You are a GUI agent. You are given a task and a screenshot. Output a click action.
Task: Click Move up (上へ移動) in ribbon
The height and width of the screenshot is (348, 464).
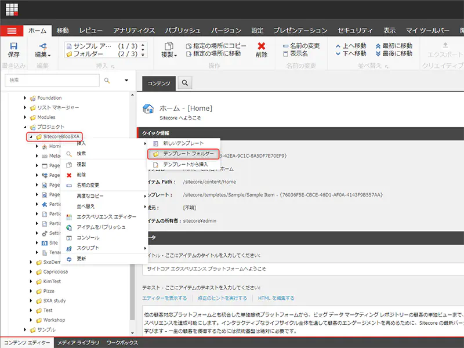tap(351, 46)
